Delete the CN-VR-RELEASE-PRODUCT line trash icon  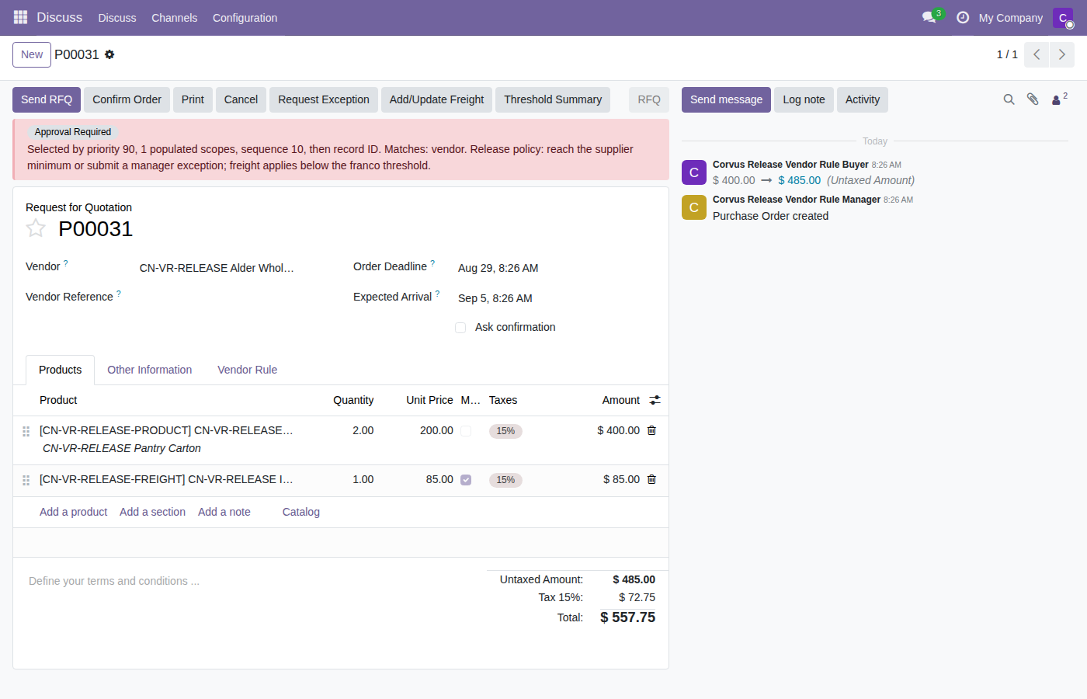[x=651, y=430]
